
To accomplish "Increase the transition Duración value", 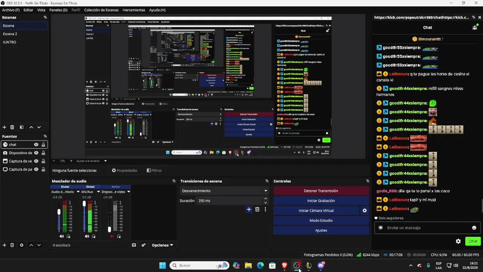I will tap(266, 199).
